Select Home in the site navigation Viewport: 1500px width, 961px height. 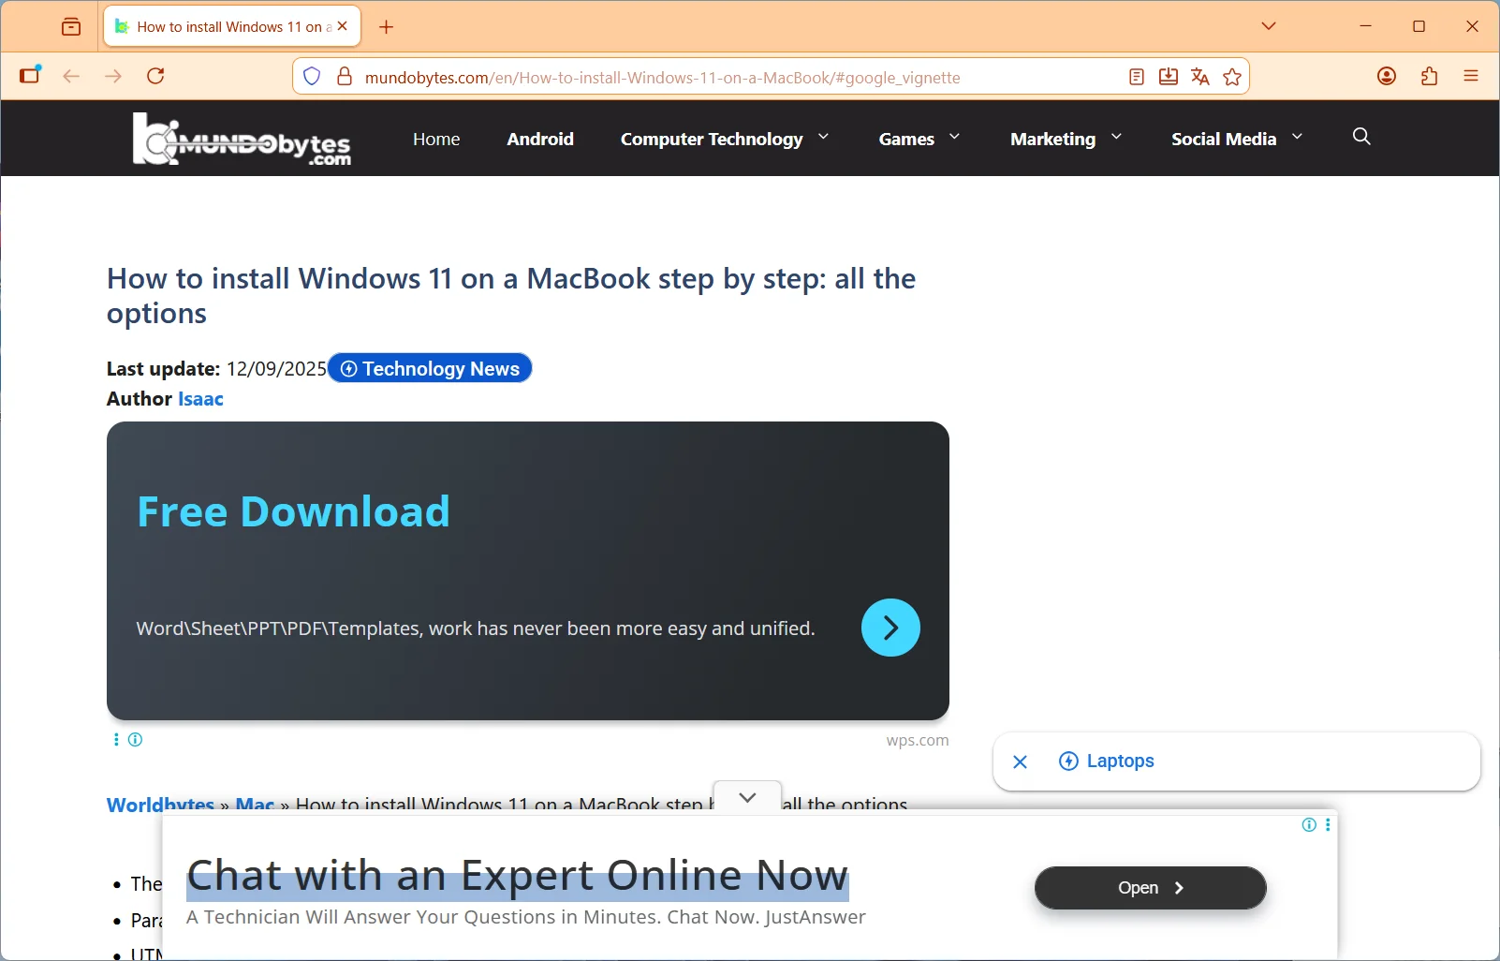pyautogui.click(x=436, y=139)
